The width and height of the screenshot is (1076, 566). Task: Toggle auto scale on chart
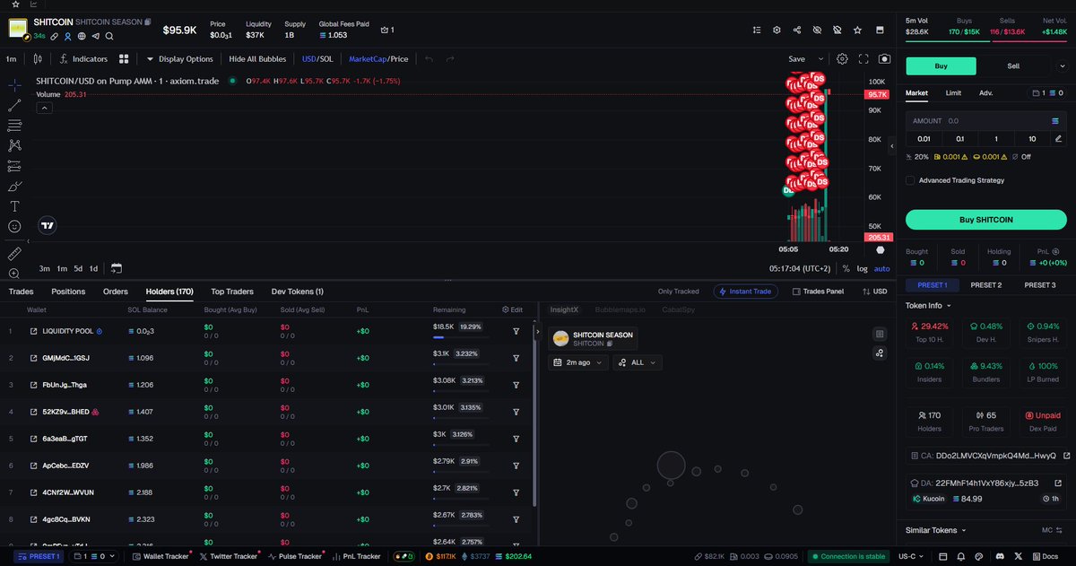[882, 268]
